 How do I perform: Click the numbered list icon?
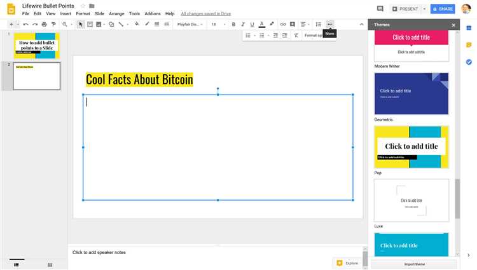click(x=248, y=36)
